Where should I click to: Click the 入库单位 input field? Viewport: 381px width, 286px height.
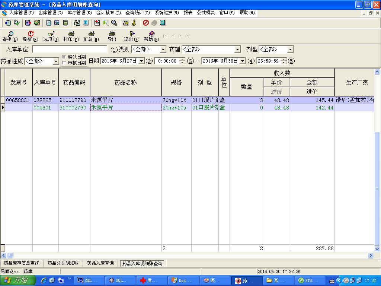(70, 50)
